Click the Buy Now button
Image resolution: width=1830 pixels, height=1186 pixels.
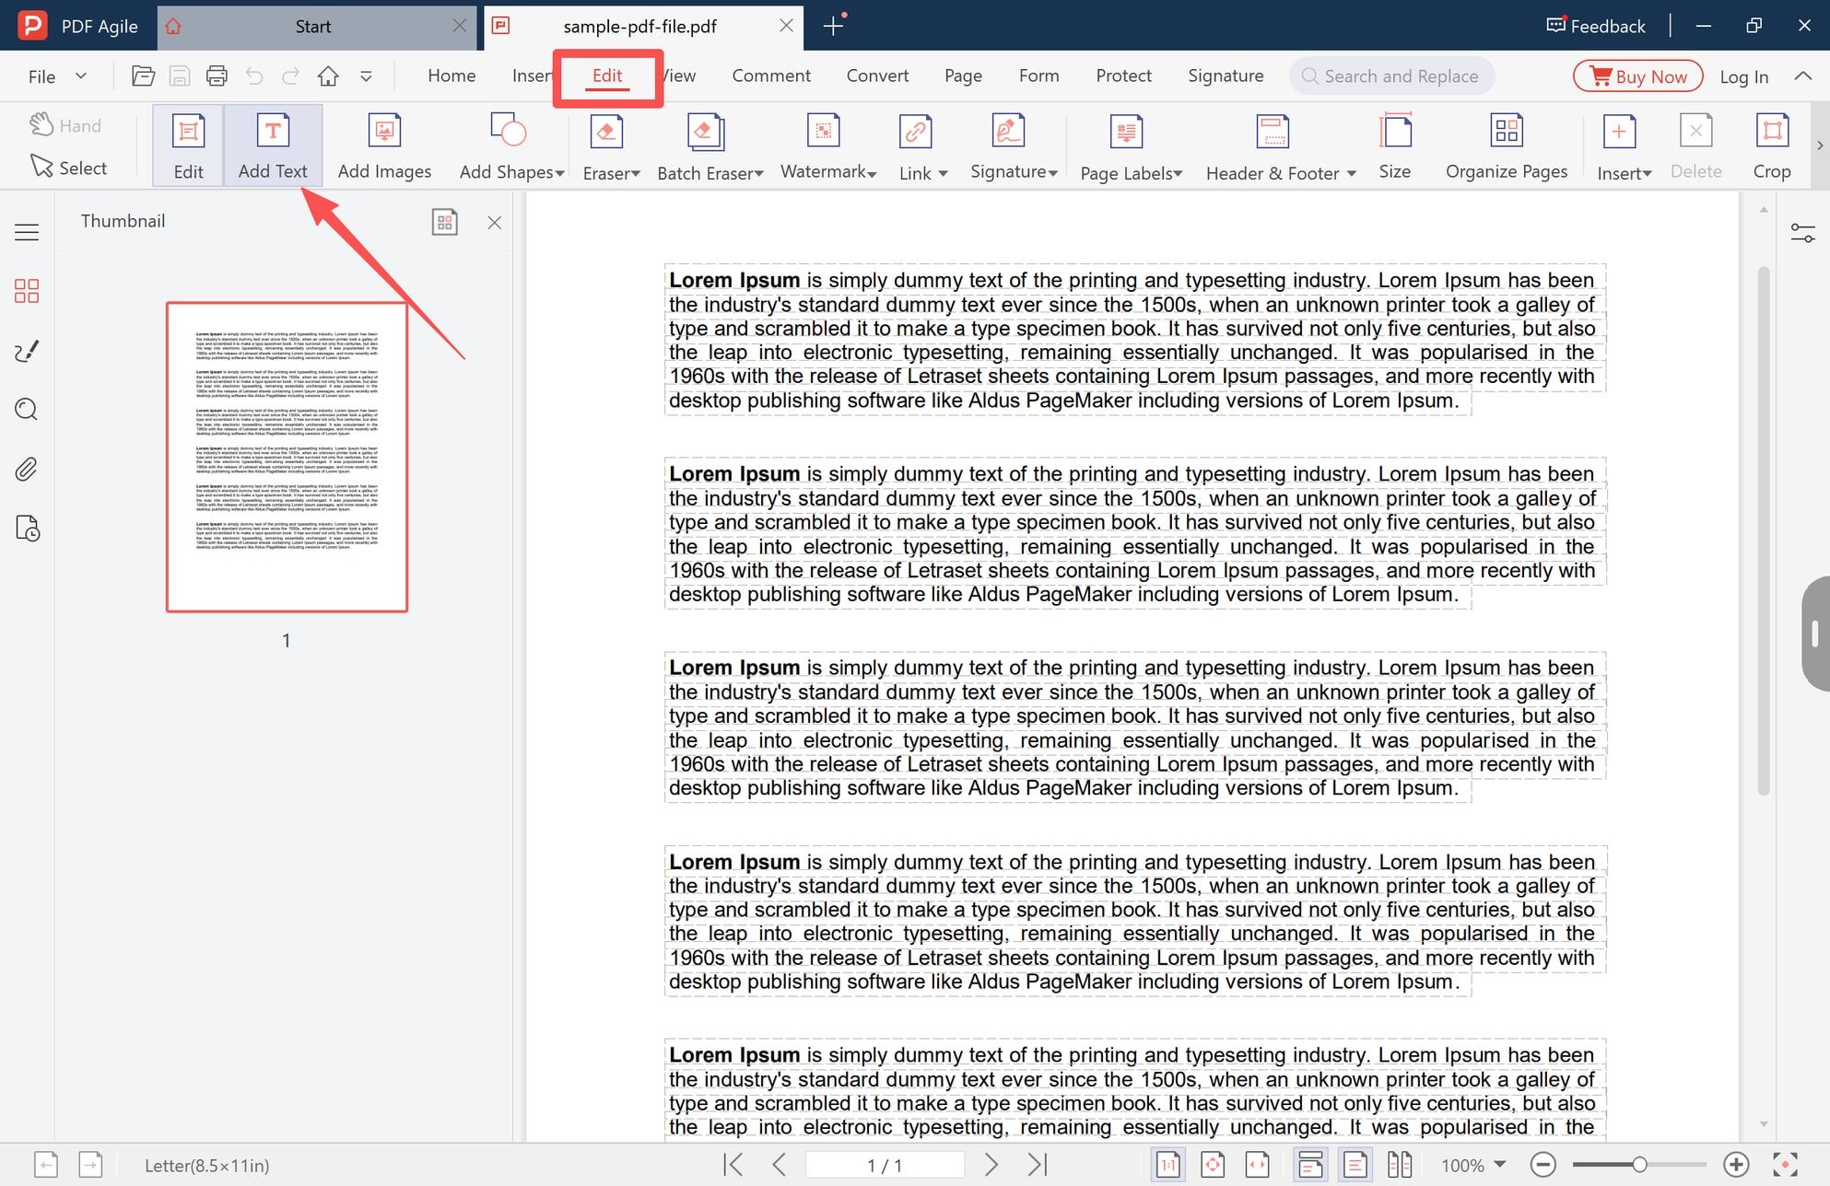pyautogui.click(x=1638, y=76)
